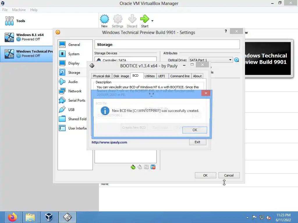The image size is (298, 223).
Task: Switch to BOOTICE taskbar button
Action: [x=68, y=217]
